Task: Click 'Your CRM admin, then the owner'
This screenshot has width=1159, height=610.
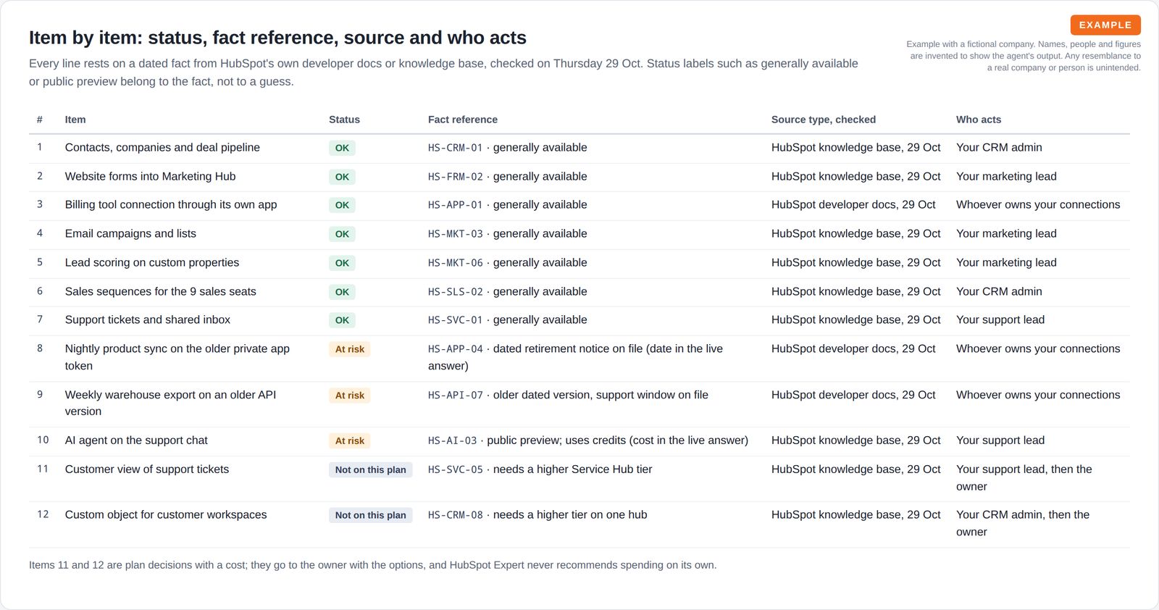Action: pyautogui.click(x=1023, y=523)
